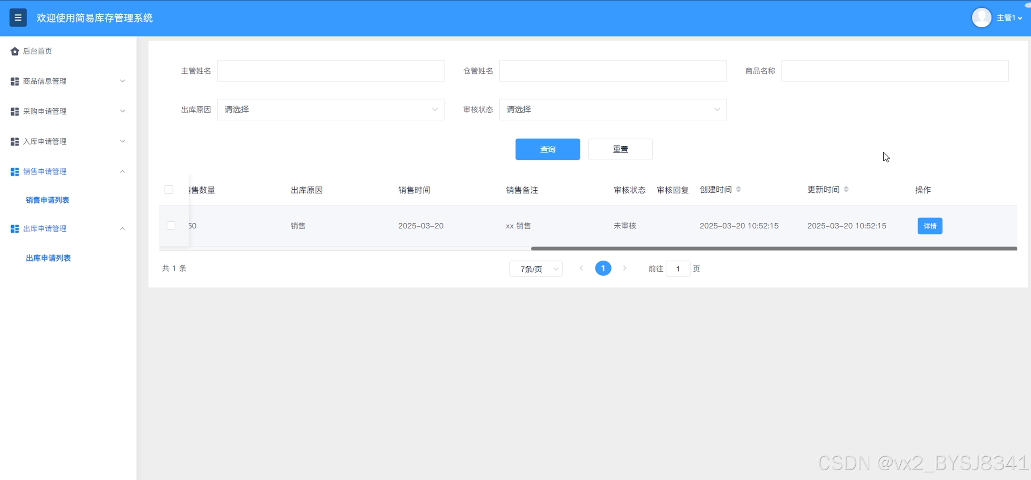Check the row checkbox for the 销售 record
Screen dimensions: 1031x480
171,226
